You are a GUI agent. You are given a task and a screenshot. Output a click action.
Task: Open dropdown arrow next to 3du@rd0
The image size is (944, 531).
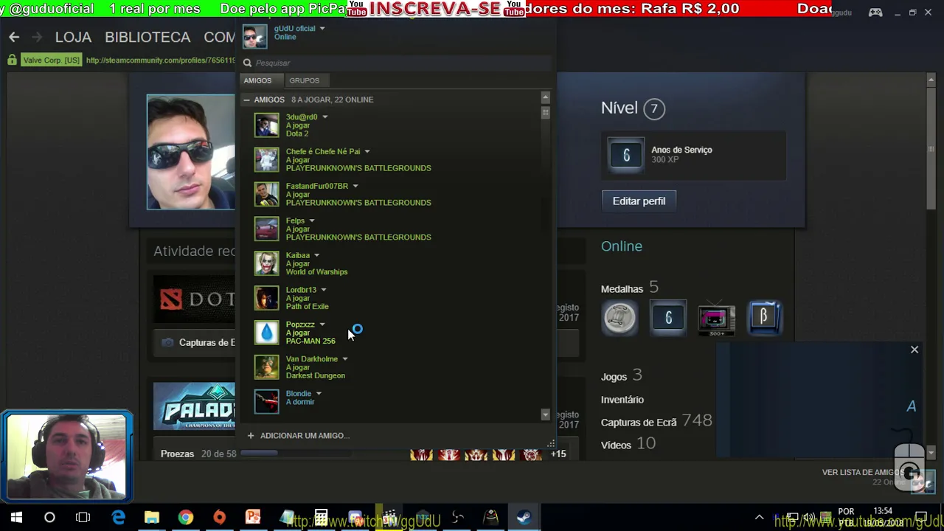coord(324,117)
